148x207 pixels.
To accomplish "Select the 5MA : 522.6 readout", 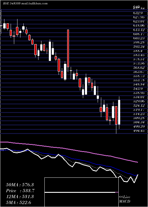I will click(18, 203).
